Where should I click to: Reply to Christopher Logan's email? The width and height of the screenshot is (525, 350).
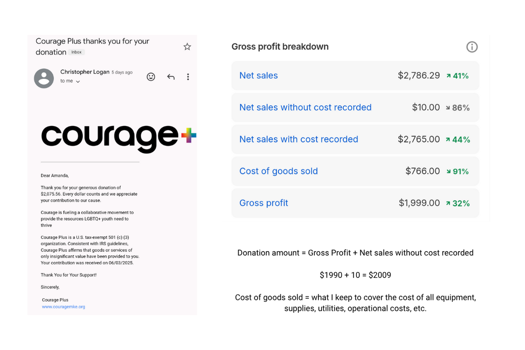point(170,77)
